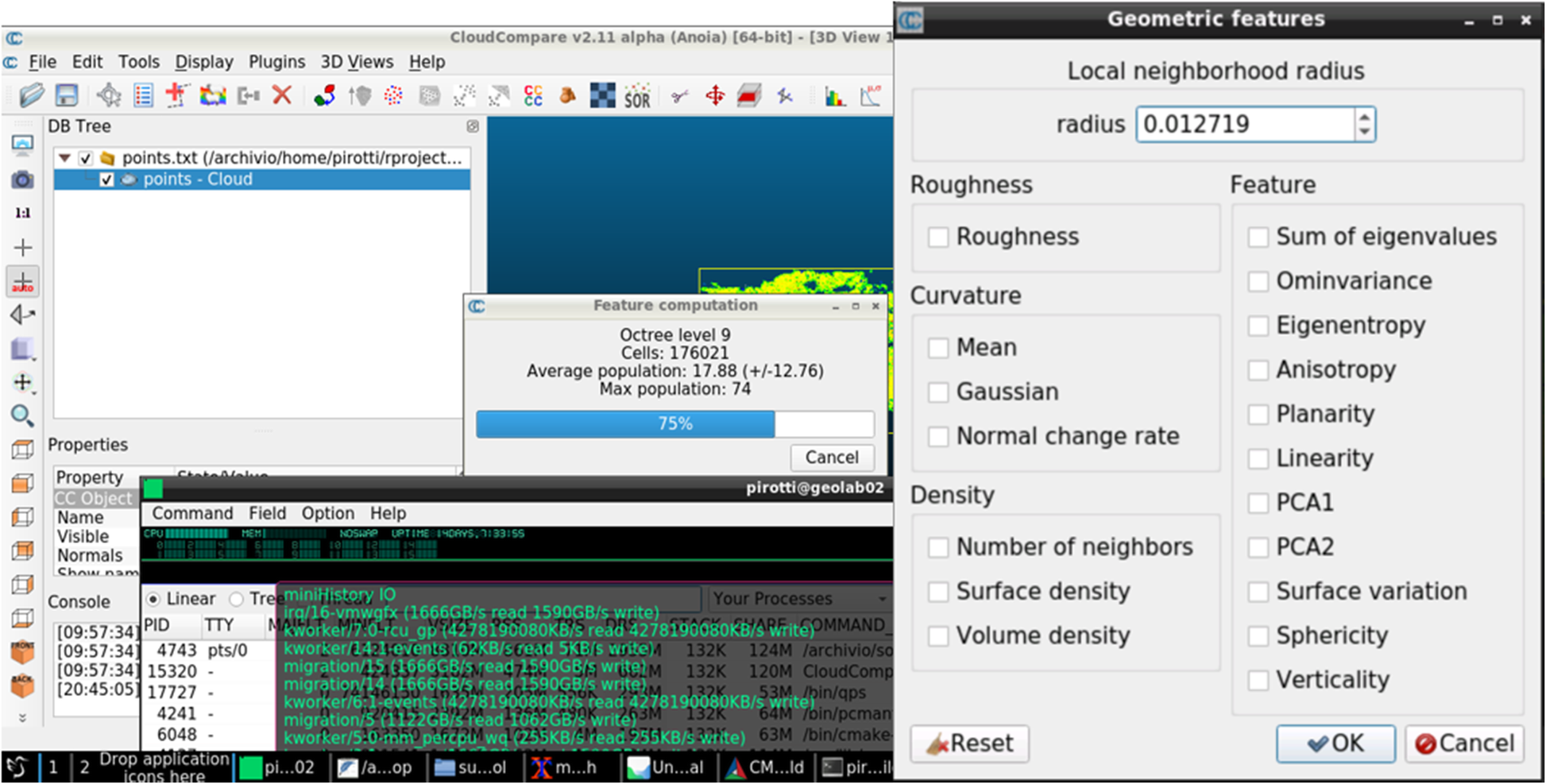Enable the Roughness checkbox
Viewport: 1546px width, 784px height.
click(x=938, y=237)
